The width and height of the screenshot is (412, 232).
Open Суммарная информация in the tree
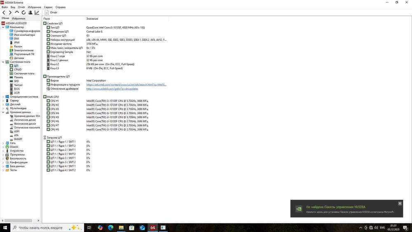click(x=25, y=31)
